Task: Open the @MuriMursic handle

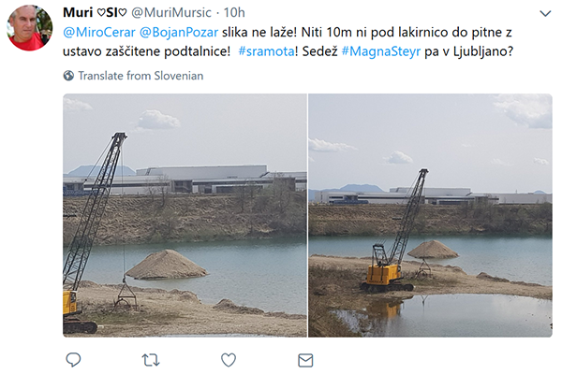Action: [x=171, y=12]
